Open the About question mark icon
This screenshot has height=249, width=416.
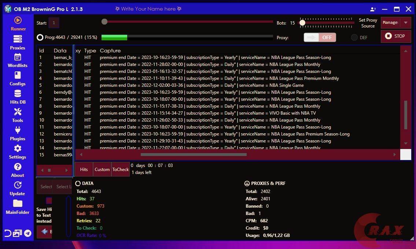click(x=18, y=167)
